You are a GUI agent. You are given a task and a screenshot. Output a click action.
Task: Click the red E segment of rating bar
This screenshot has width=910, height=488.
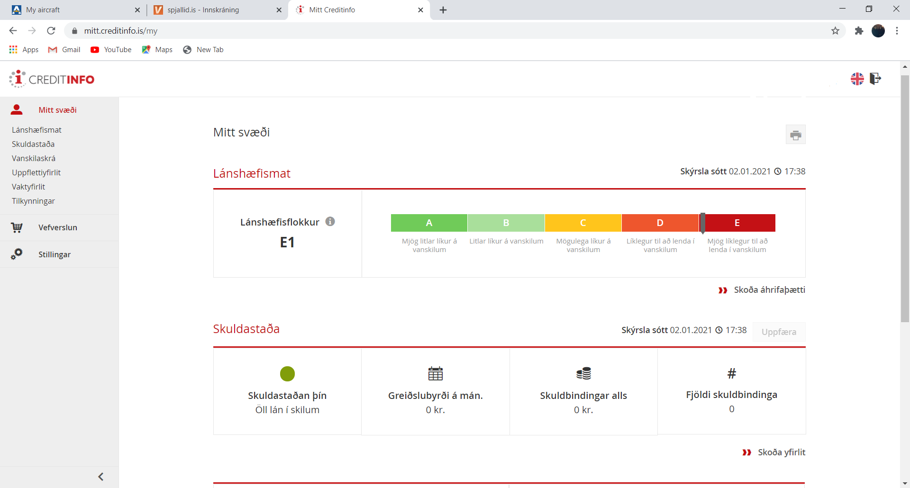pyautogui.click(x=739, y=223)
